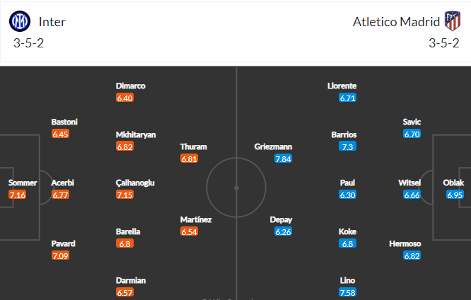Open player Thuram on the pitch

click(194, 146)
